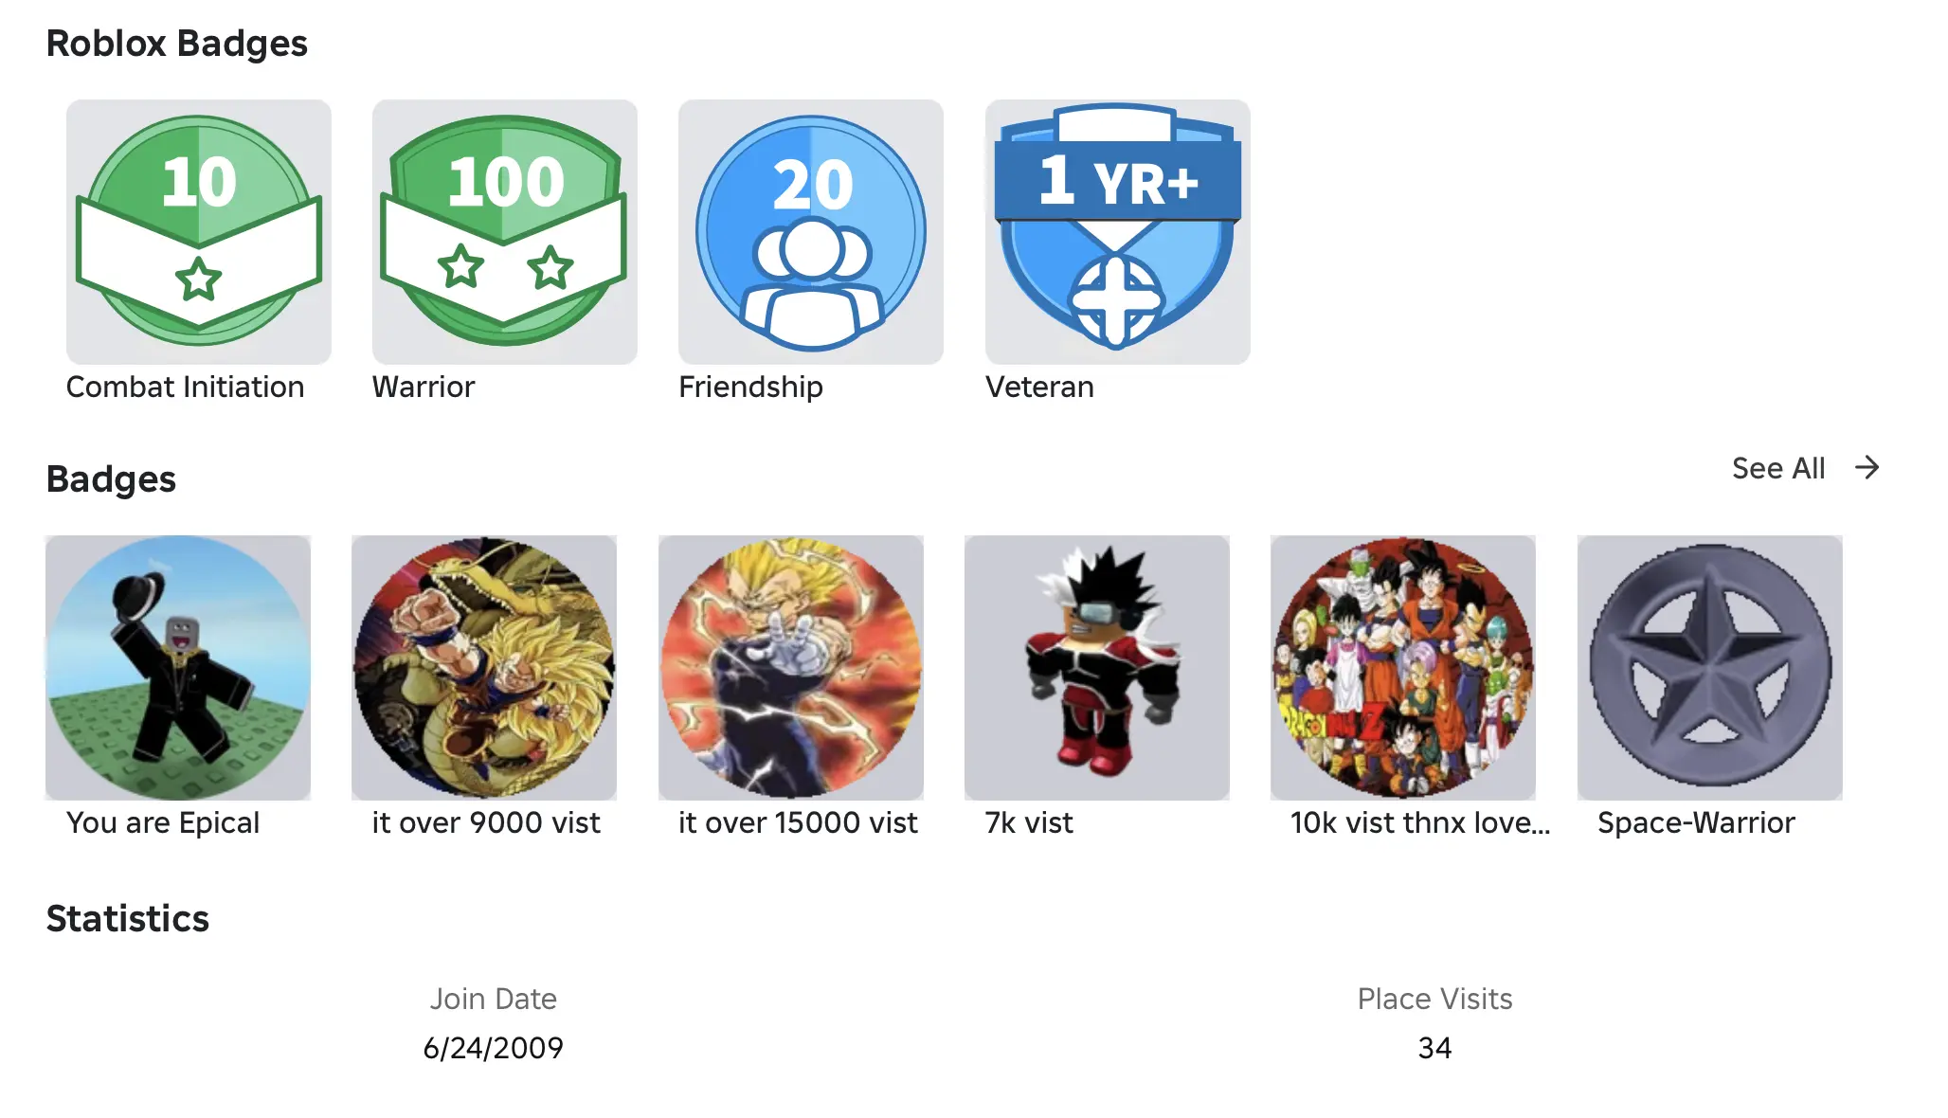Open the Veteran 1 YR+ badge icon
The height and width of the screenshot is (1118, 1948).
coord(1117,232)
